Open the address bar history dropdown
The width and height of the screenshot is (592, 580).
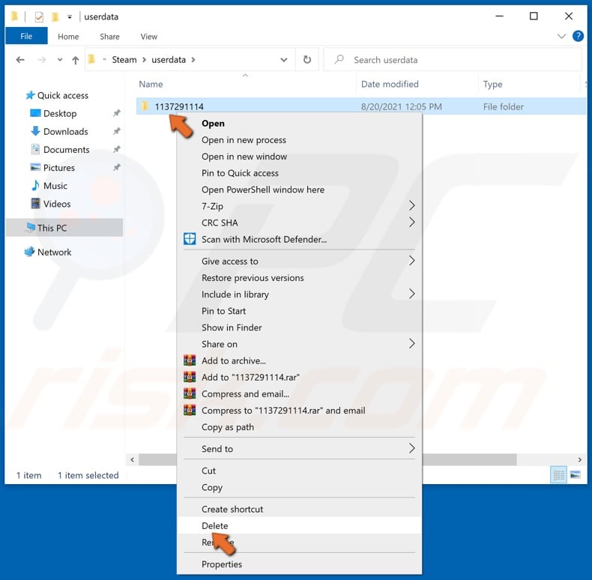[283, 60]
